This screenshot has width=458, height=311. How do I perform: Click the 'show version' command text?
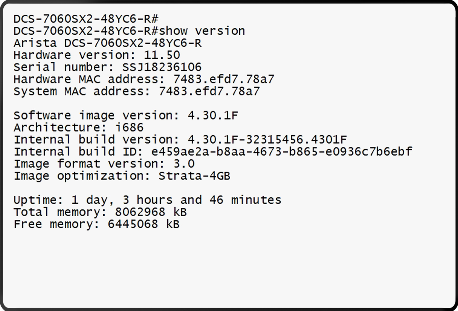click(202, 31)
